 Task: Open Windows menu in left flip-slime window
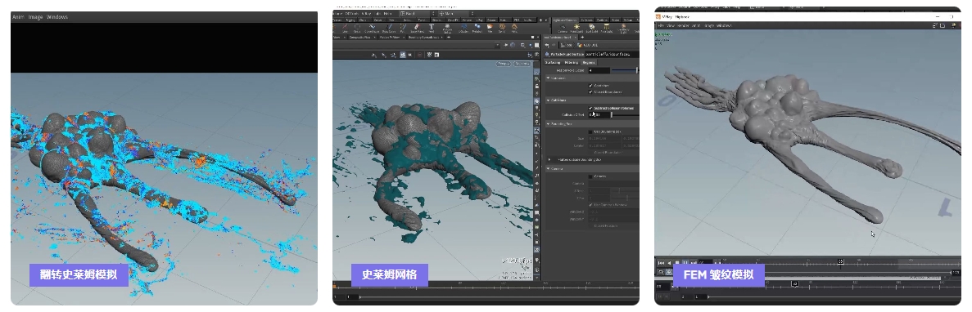tap(57, 16)
